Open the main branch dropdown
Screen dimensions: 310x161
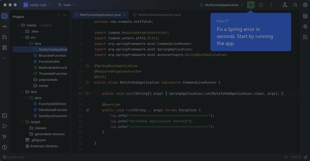67,5
